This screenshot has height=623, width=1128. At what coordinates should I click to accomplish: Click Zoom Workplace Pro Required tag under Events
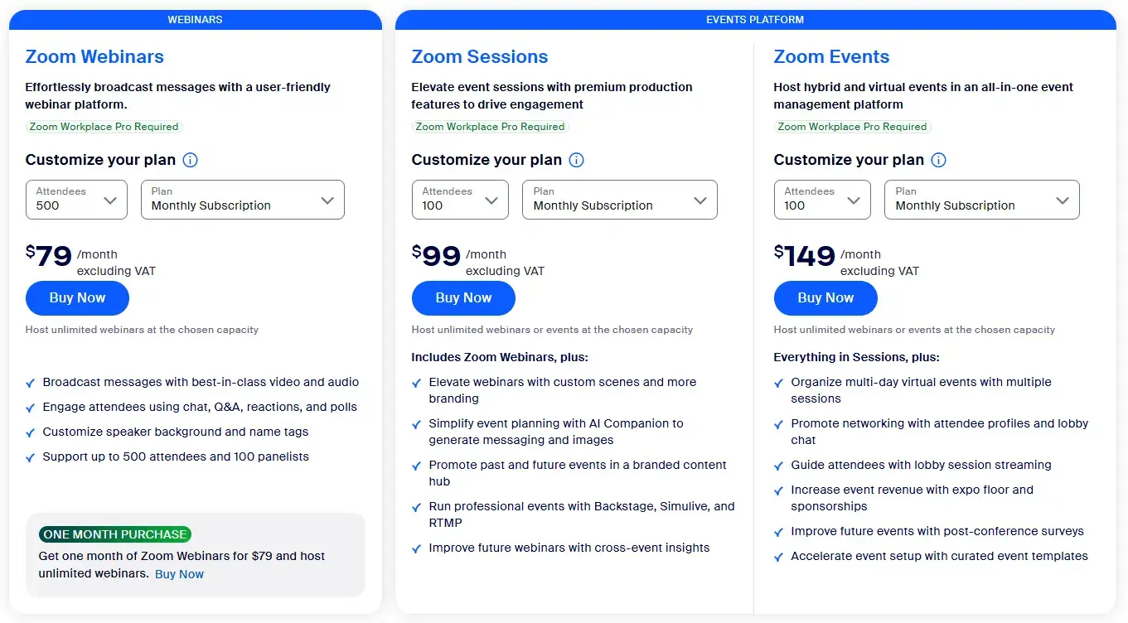tap(852, 127)
